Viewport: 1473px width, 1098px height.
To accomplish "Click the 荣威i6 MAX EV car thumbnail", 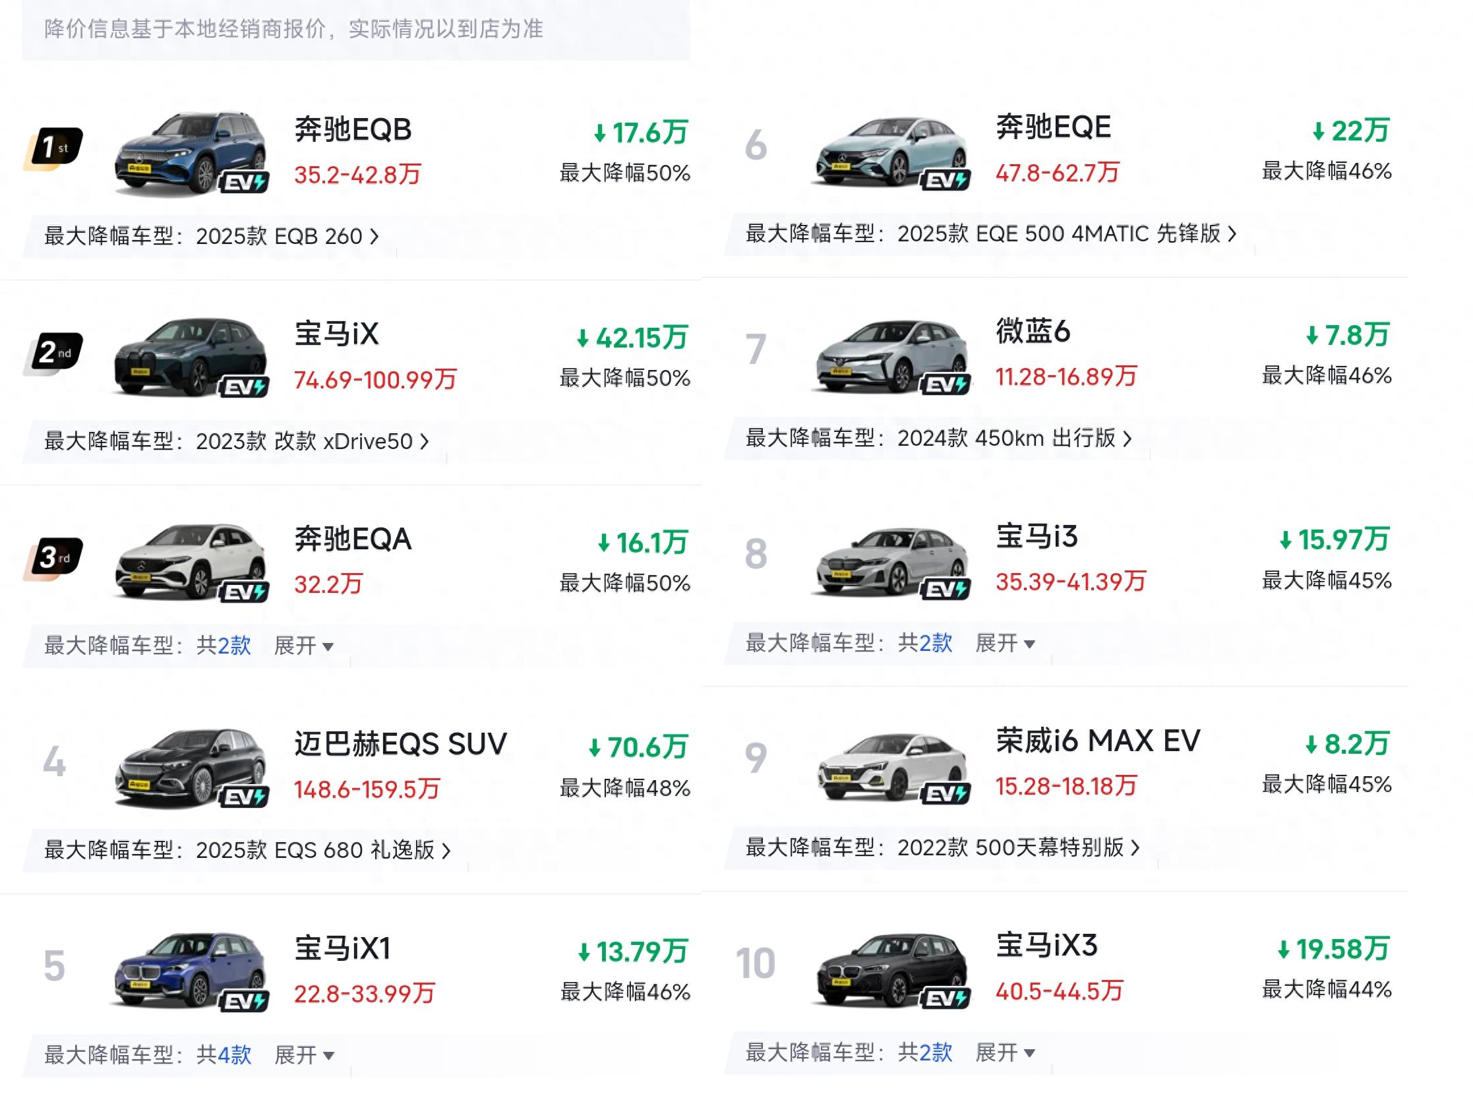I will (x=890, y=766).
